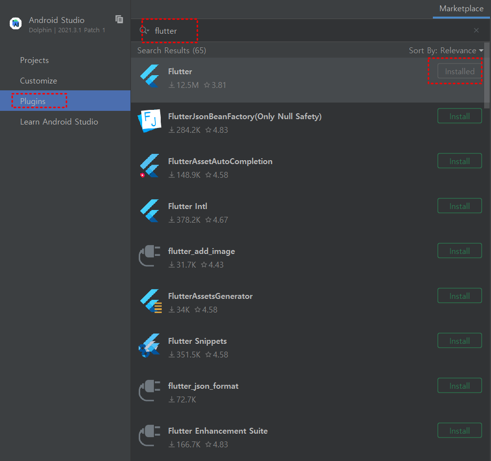Install the flutter_json_format plugin
Screen dimensions: 491x461
coord(459,386)
